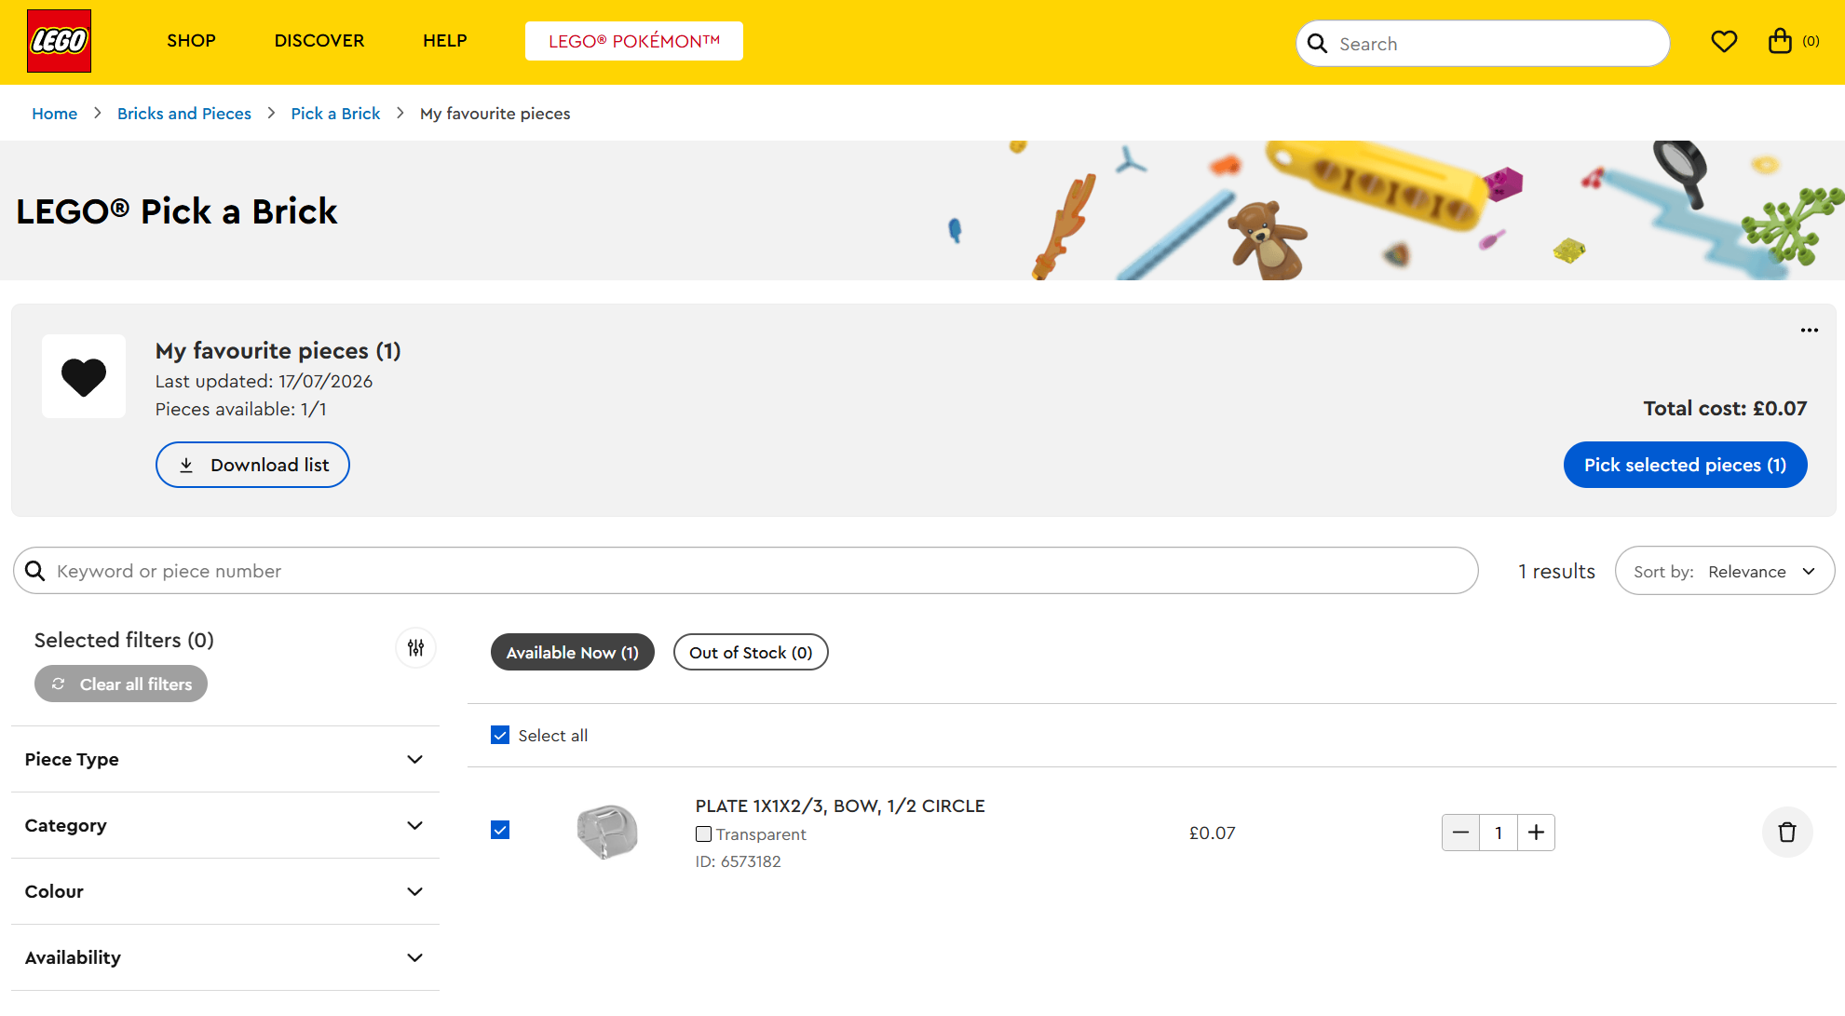Open the transparent plate piece thumbnail
Viewport: 1845px width, 1016px height.
(606, 832)
